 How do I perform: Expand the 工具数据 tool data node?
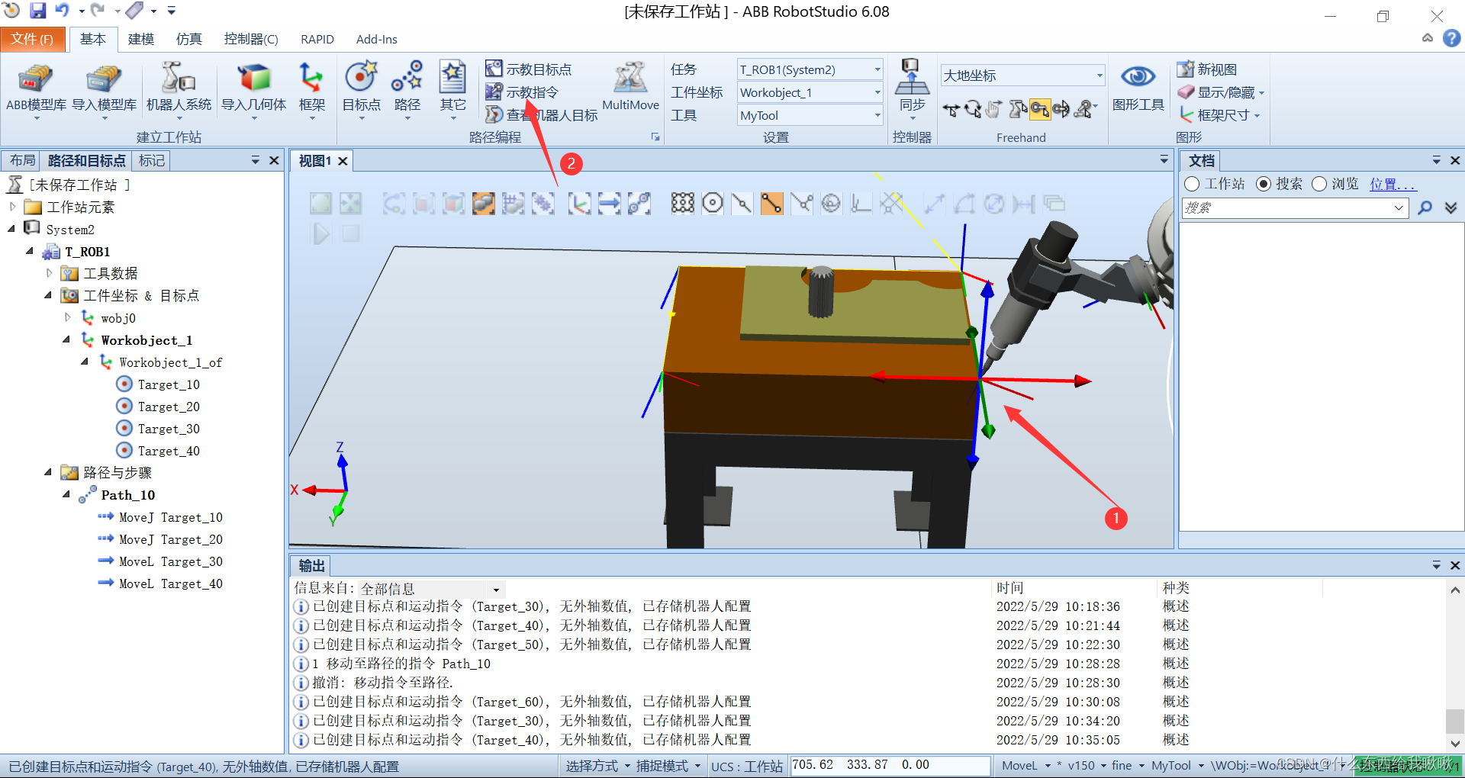pyautogui.click(x=49, y=273)
